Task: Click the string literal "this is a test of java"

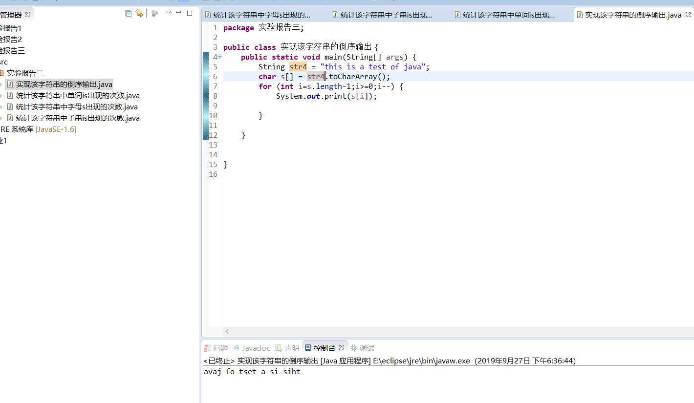Action: pos(373,67)
